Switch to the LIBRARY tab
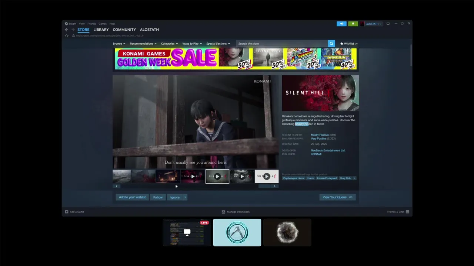The width and height of the screenshot is (474, 266). click(101, 30)
